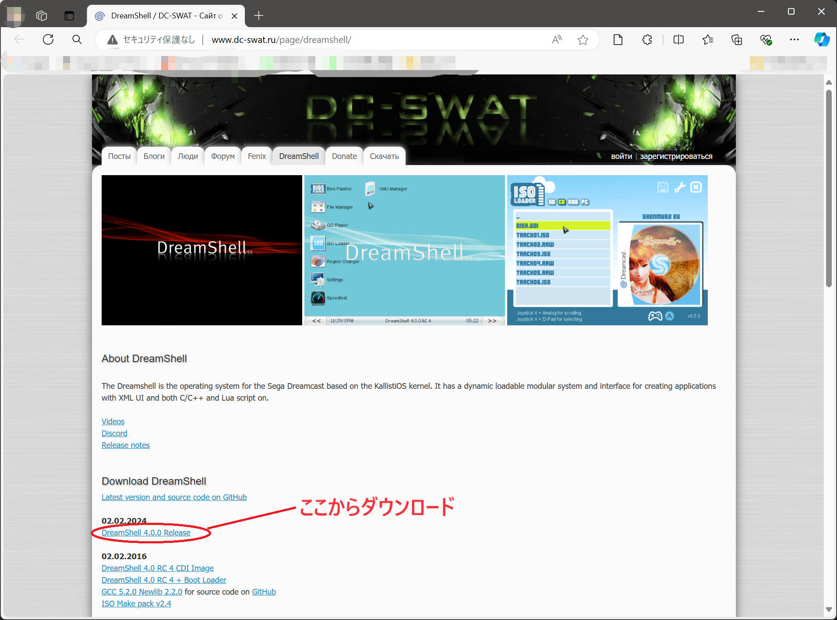Screen dimensions: 837x620
Task: Open the Discord link
Action: pos(114,433)
